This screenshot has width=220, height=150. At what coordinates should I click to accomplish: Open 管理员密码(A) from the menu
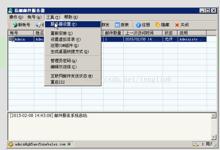point(73,61)
